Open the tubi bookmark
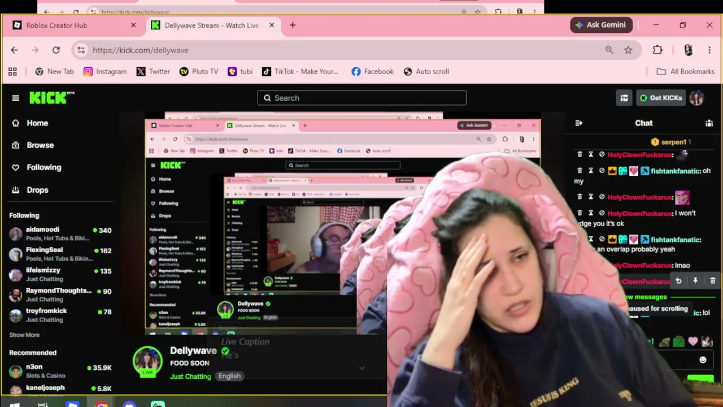This screenshot has height=407, width=723. pos(240,71)
